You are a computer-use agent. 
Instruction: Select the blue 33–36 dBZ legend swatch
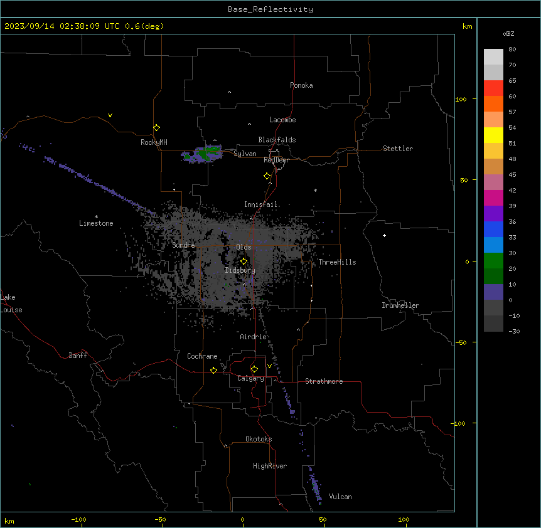493,229
